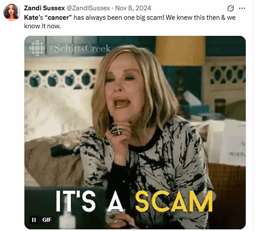Click the bold word Kate in tweet
The height and width of the screenshot is (231, 256).
click(x=30, y=17)
